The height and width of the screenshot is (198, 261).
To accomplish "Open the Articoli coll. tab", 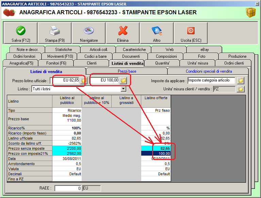I will [x=99, y=50].
